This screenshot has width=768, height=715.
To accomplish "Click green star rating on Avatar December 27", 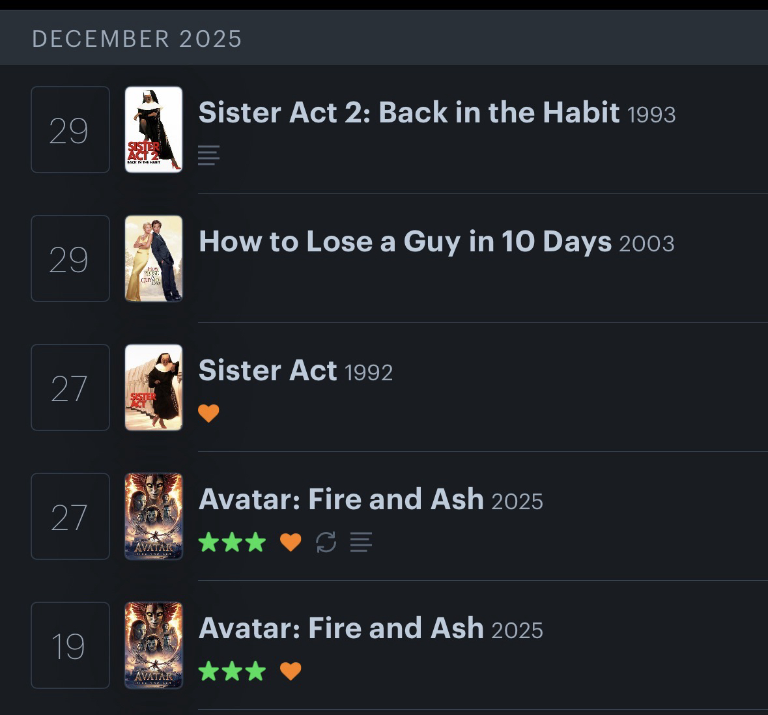I will point(232,542).
